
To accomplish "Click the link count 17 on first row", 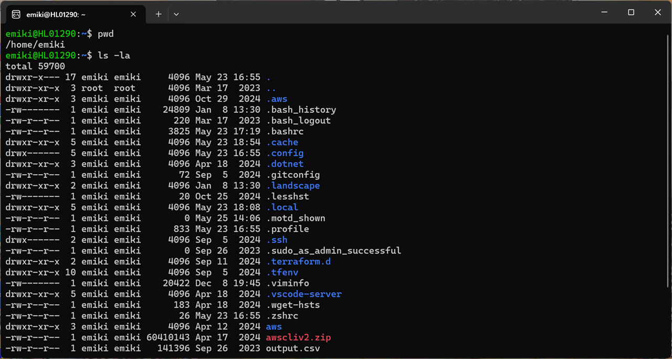I will click(70, 78).
